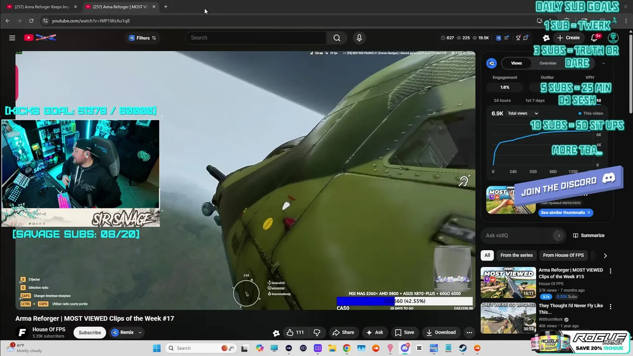Select the Arma Reforger MOST VIEWED browser tab

click(120, 6)
